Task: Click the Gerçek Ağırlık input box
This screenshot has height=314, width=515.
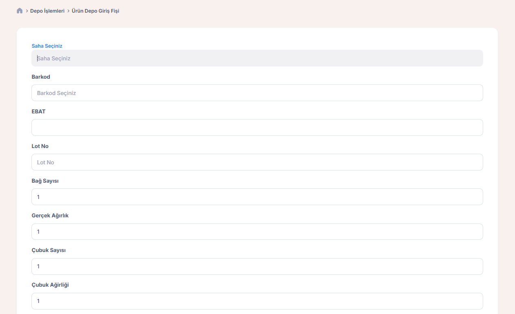Action: click(x=257, y=232)
